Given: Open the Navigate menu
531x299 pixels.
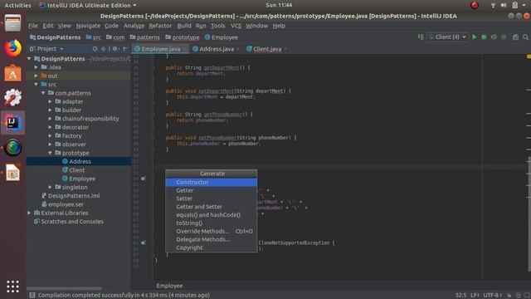Looking at the screenshot, I should tap(88, 26).
